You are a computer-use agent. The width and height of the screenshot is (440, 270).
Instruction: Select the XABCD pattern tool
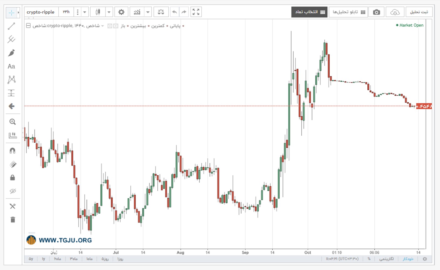[11, 79]
